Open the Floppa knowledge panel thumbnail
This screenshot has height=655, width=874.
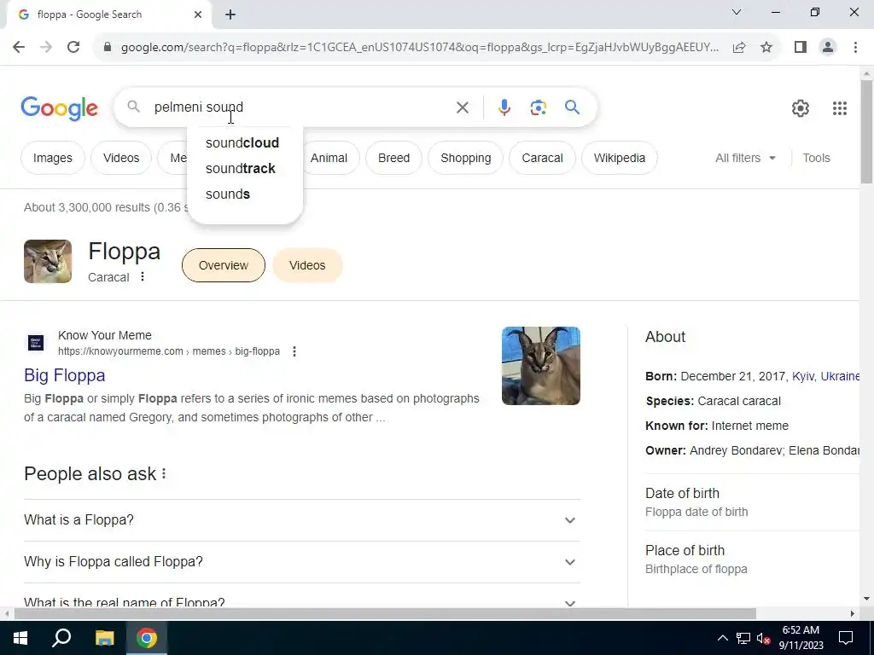pos(48,261)
